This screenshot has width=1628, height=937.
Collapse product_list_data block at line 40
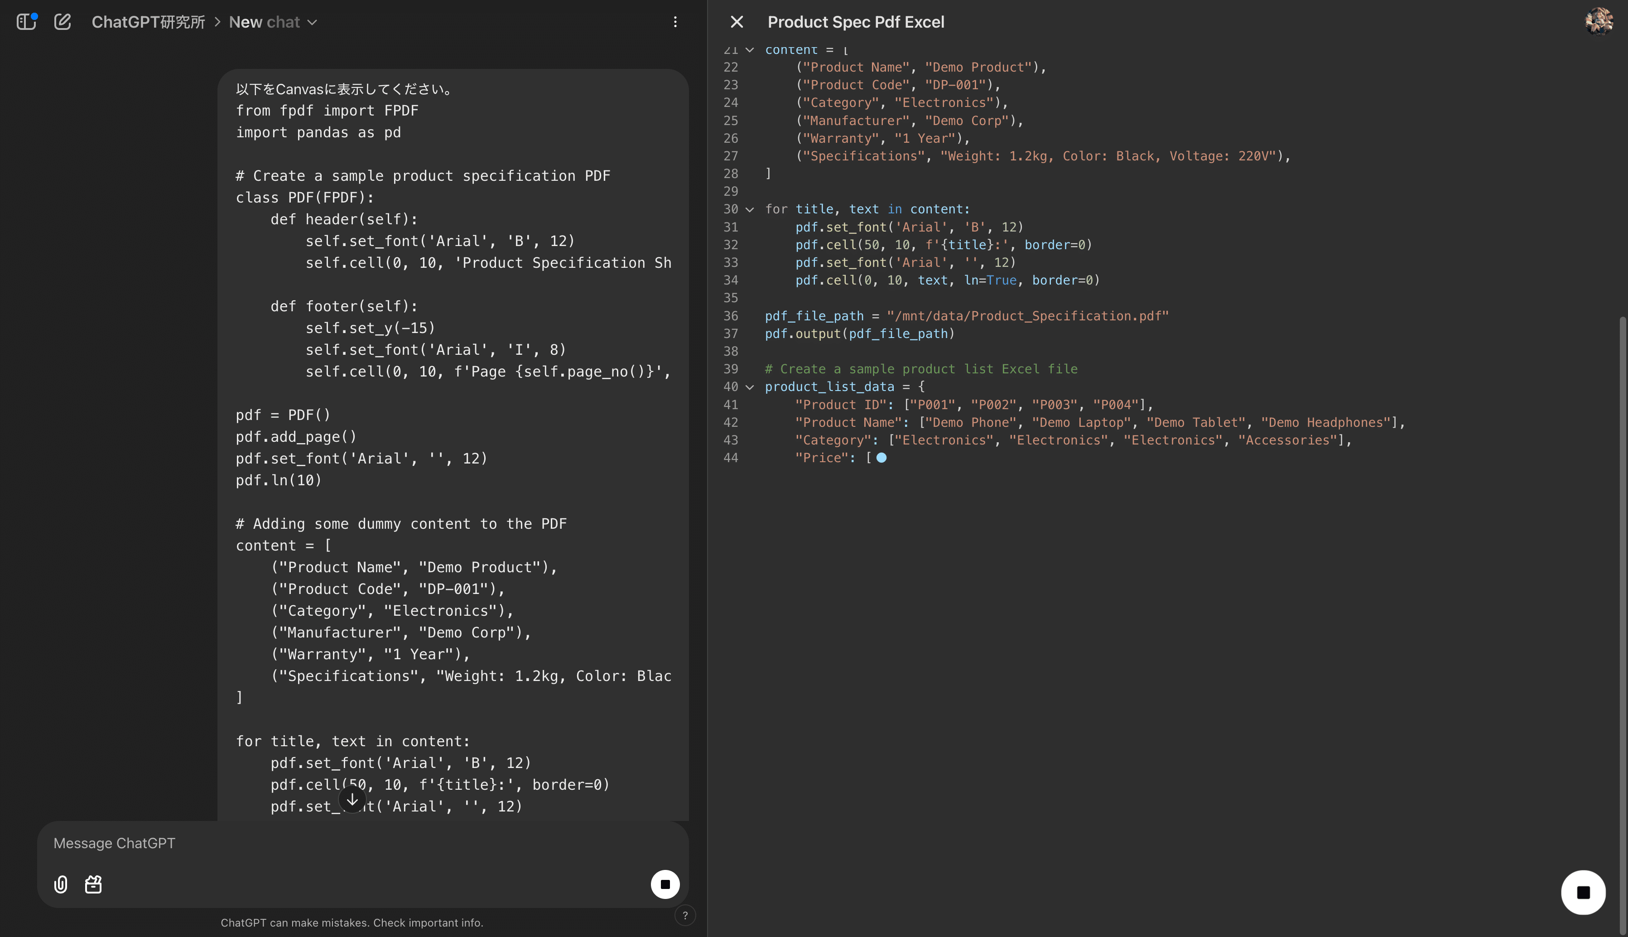749,387
